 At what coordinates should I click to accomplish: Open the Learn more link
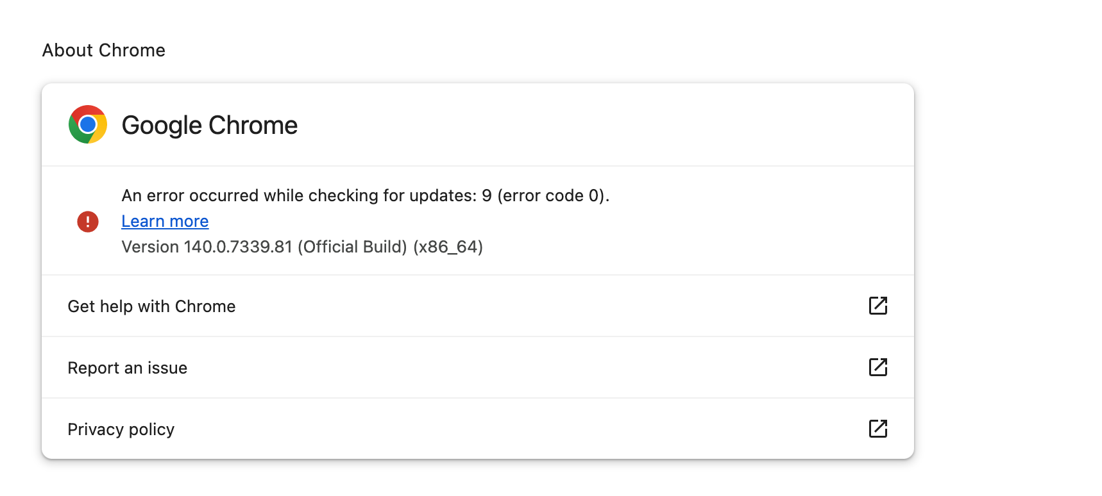(165, 221)
